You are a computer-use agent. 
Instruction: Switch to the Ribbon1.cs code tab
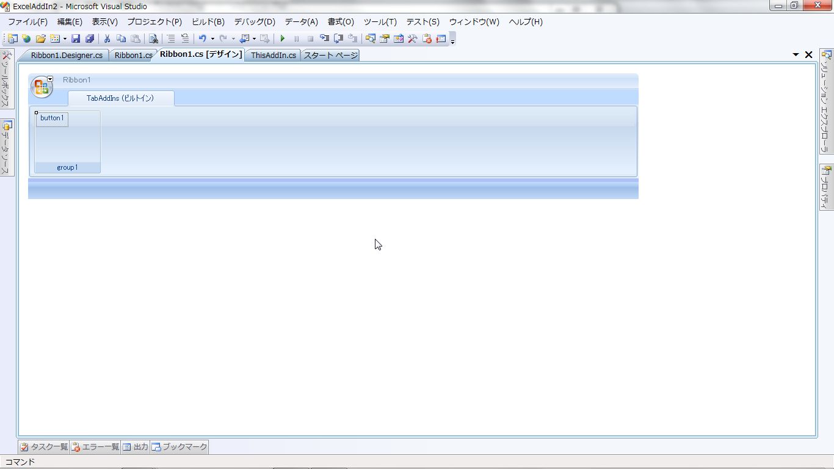(133, 55)
